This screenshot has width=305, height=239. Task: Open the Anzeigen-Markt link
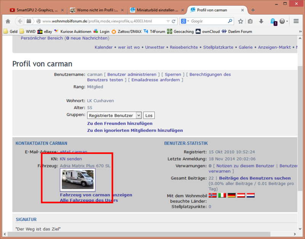pos(274,47)
